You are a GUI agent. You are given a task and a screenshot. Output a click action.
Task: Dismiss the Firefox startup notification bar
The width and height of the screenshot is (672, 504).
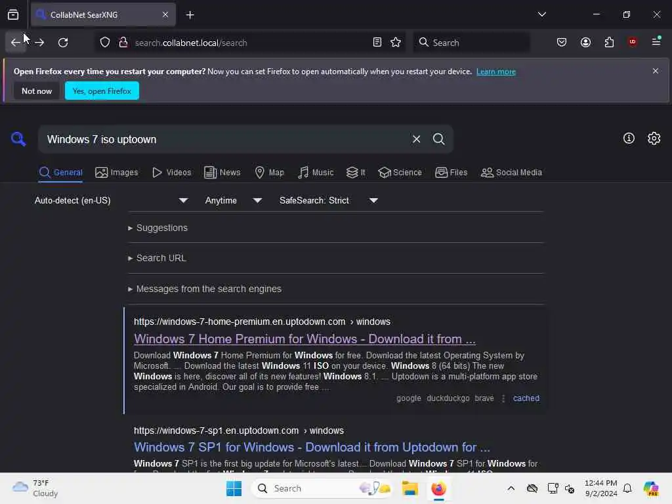pos(656,71)
